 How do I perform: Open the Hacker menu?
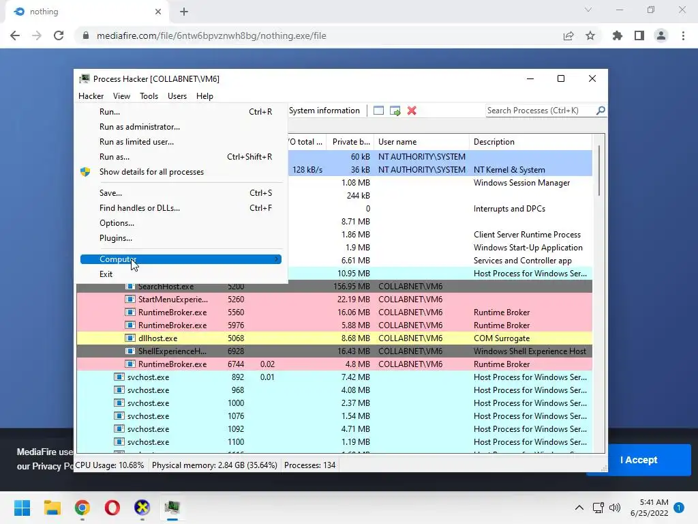91,96
